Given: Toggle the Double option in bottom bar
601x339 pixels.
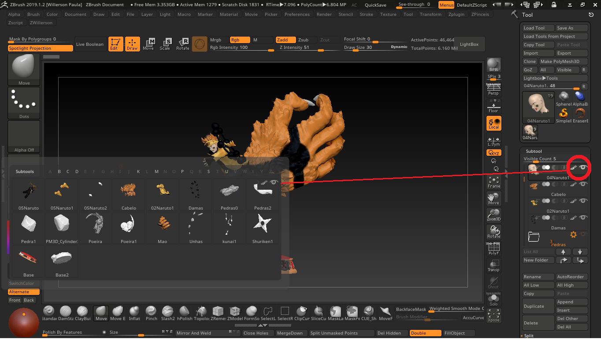Looking at the screenshot, I should [x=426, y=333].
